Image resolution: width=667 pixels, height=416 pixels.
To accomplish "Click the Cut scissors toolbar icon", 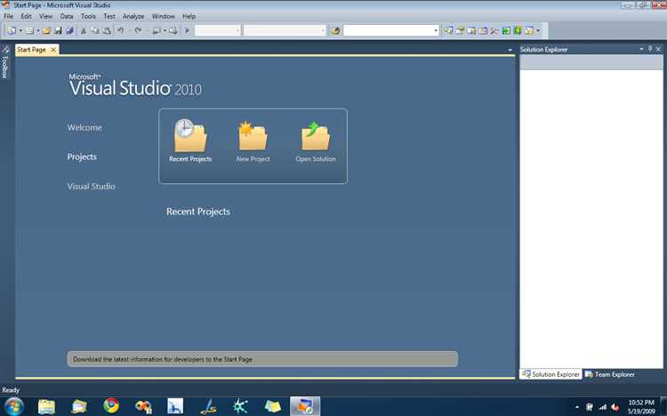I will pos(84,30).
